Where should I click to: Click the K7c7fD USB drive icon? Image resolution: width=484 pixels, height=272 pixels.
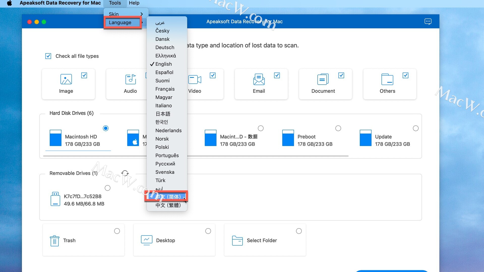click(55, 199)
